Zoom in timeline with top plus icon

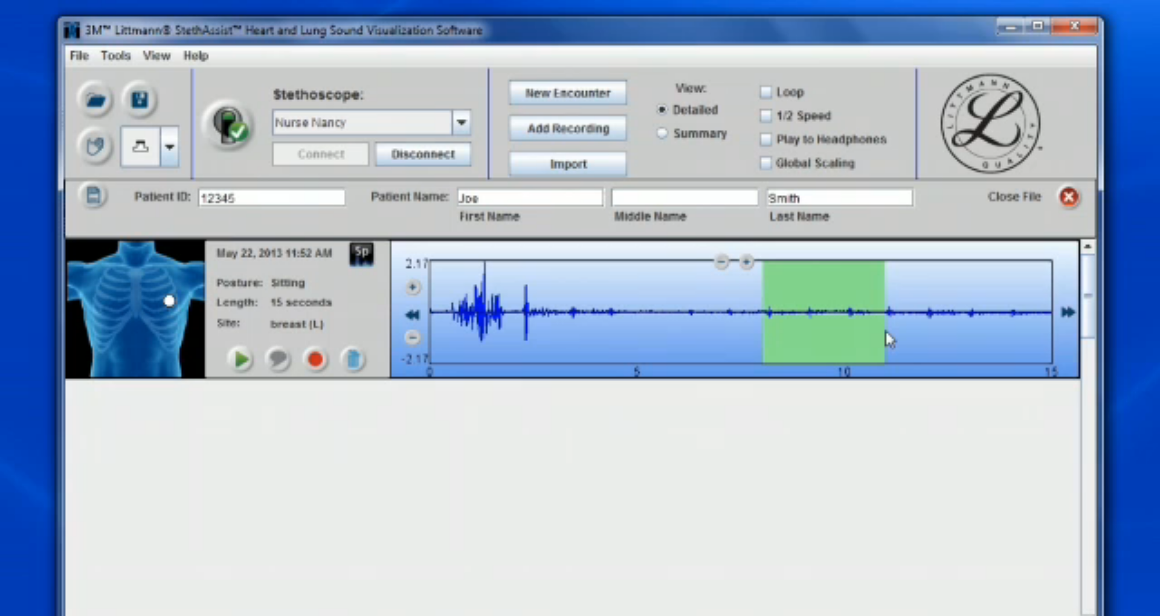(x=747, y=261)
